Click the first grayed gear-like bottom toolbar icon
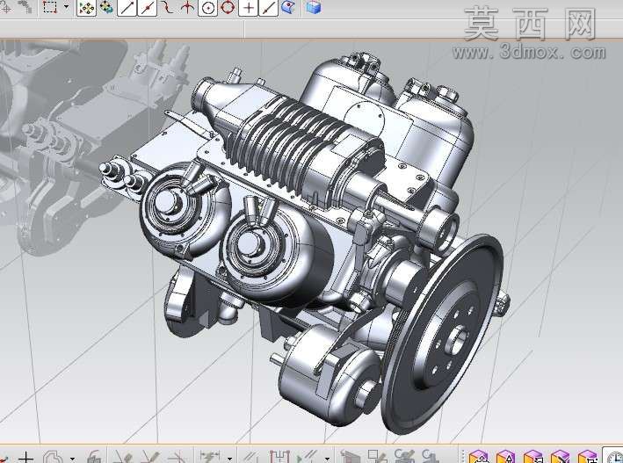Screen dimensions: 623x463 click(403, 456)
